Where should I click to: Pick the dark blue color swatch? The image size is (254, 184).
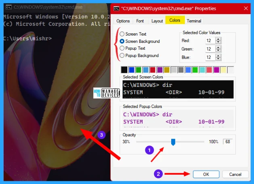[131, 70]
